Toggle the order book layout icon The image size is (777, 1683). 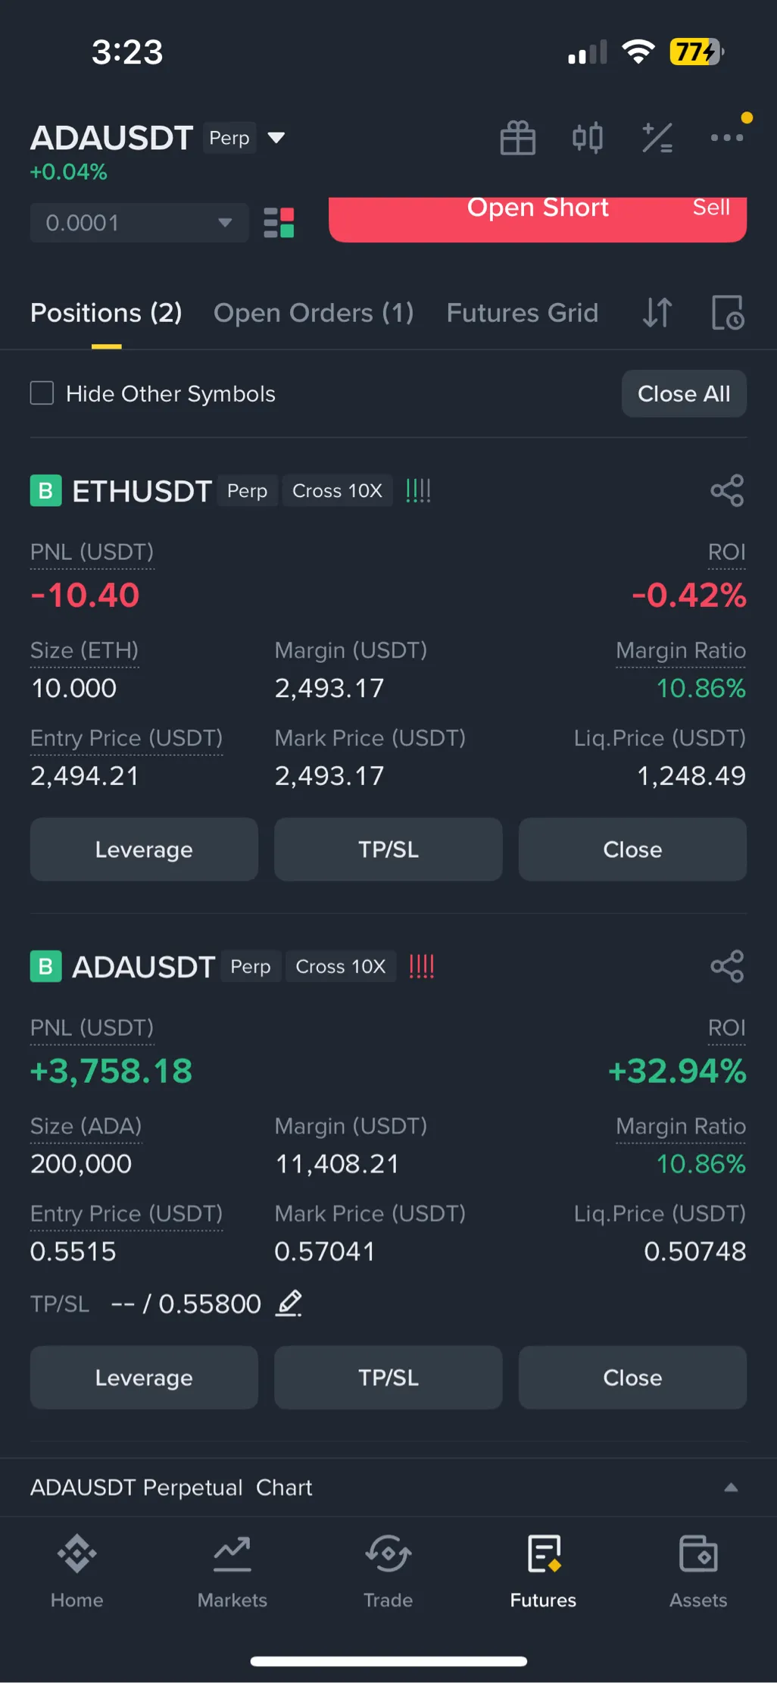coord(279,223)
